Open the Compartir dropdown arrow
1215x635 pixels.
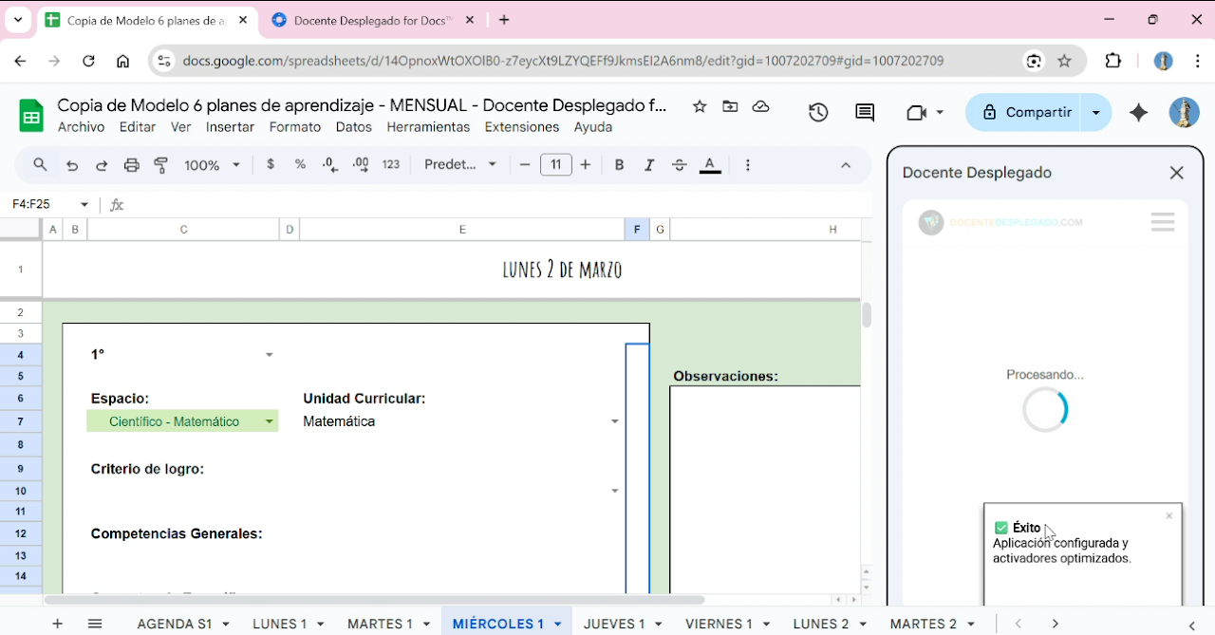(1096, 112)
